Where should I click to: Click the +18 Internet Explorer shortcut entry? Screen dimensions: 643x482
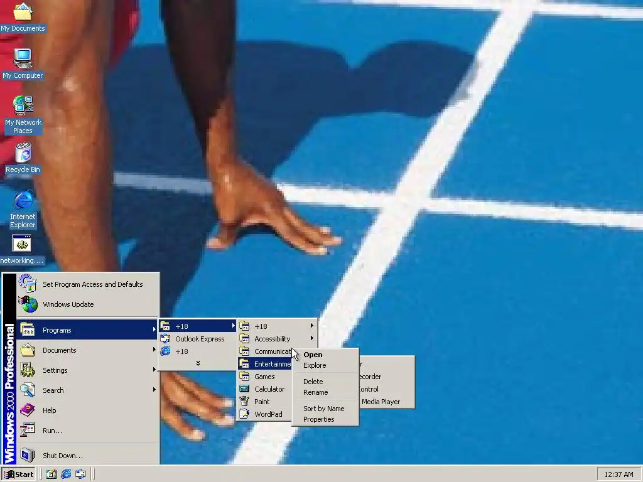pos(197,351)
